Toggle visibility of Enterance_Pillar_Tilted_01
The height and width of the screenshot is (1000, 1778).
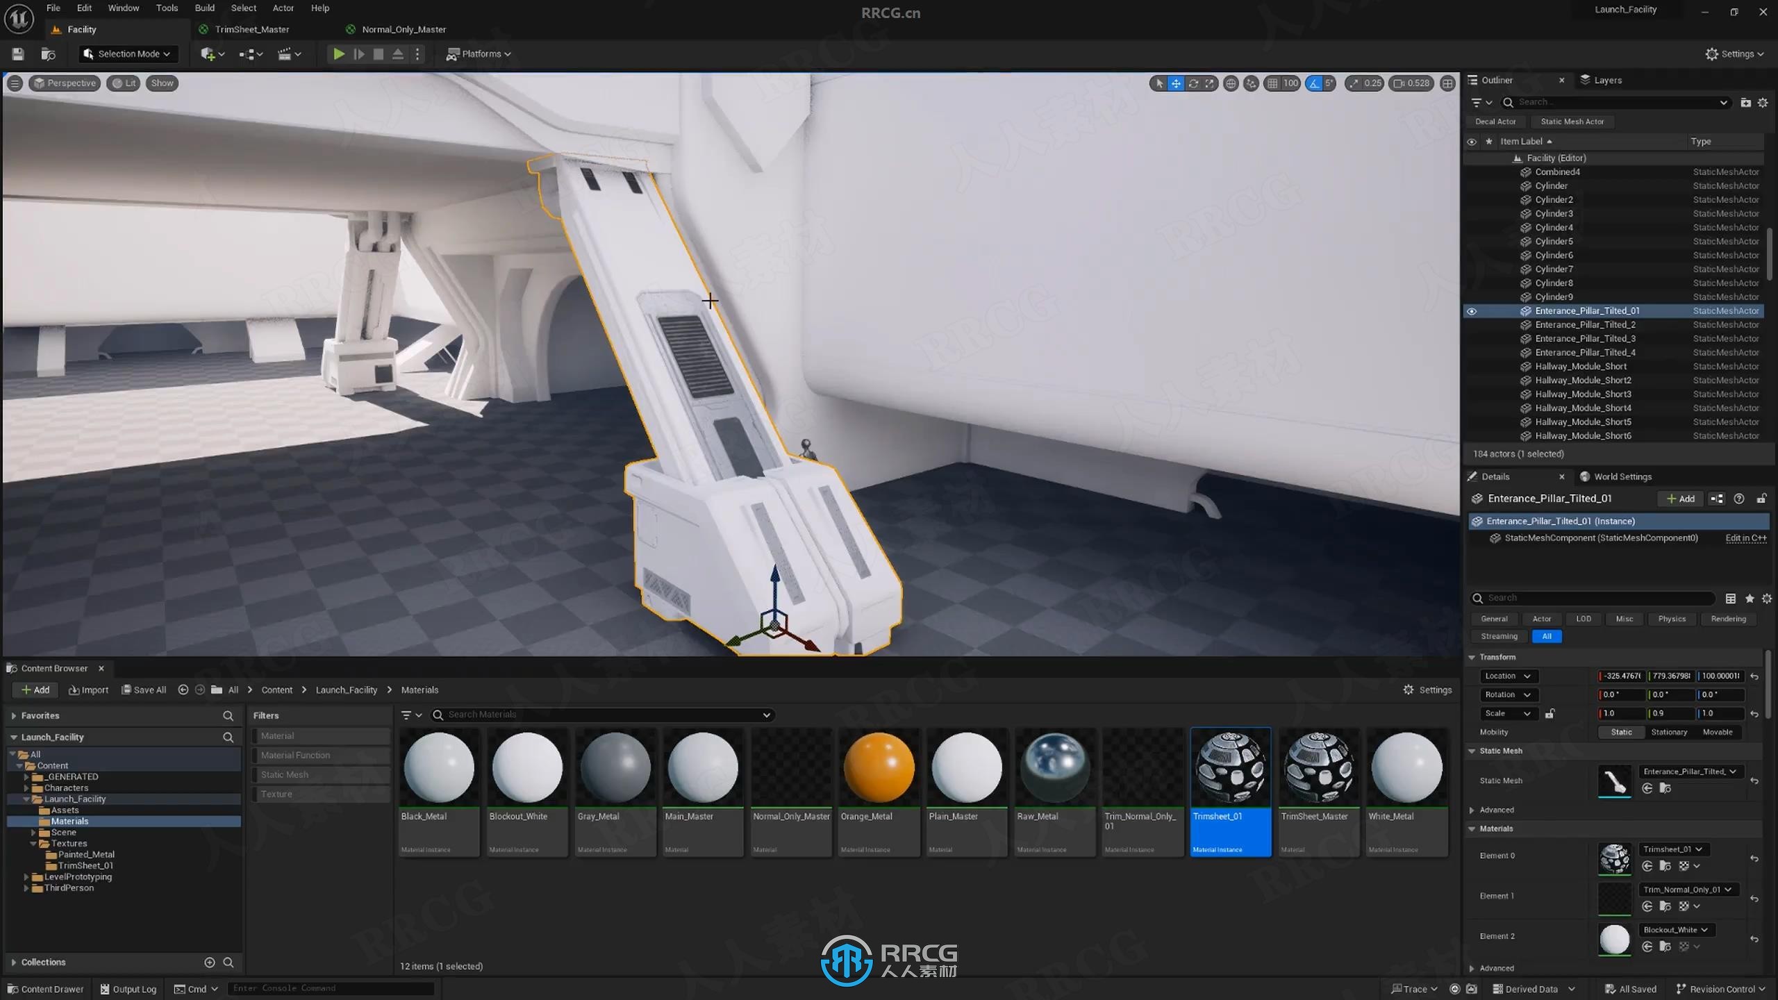(x=1472, y=310)
